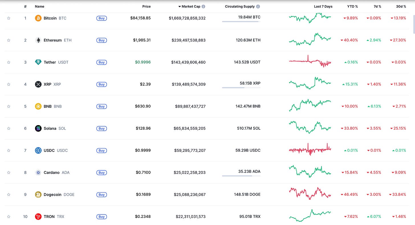This screenshot has height=225, width=415.
Task: Click the Bitcoin coin logo
Action: (x=38, y=18)
